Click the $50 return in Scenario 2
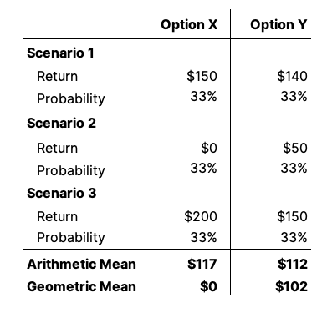The height and width of the screenshot is (313, 327). pos(295,148)
